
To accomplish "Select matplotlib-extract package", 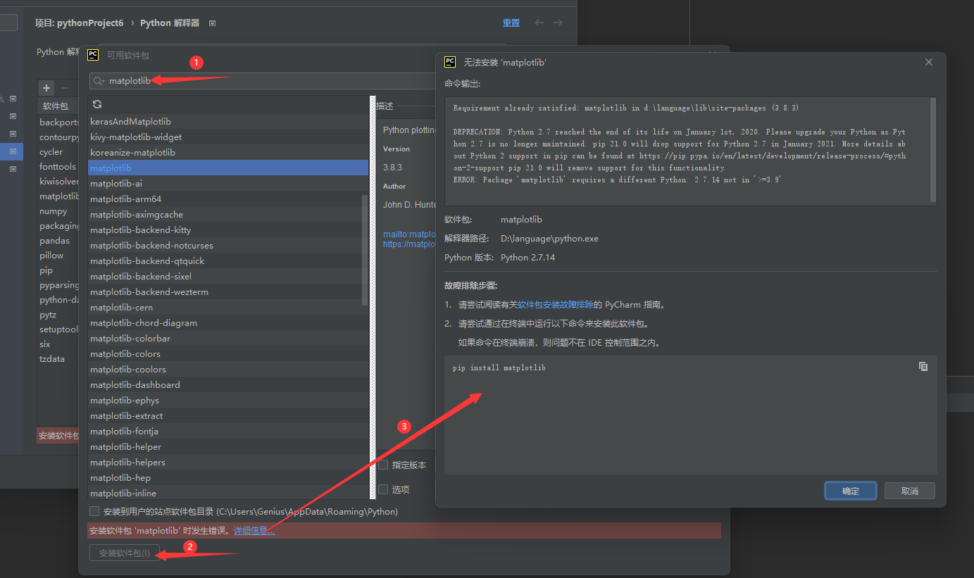I will click(x=228, y=415).
